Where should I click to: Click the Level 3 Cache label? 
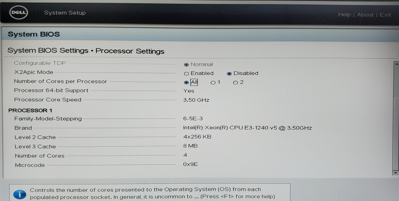[35, 147]
